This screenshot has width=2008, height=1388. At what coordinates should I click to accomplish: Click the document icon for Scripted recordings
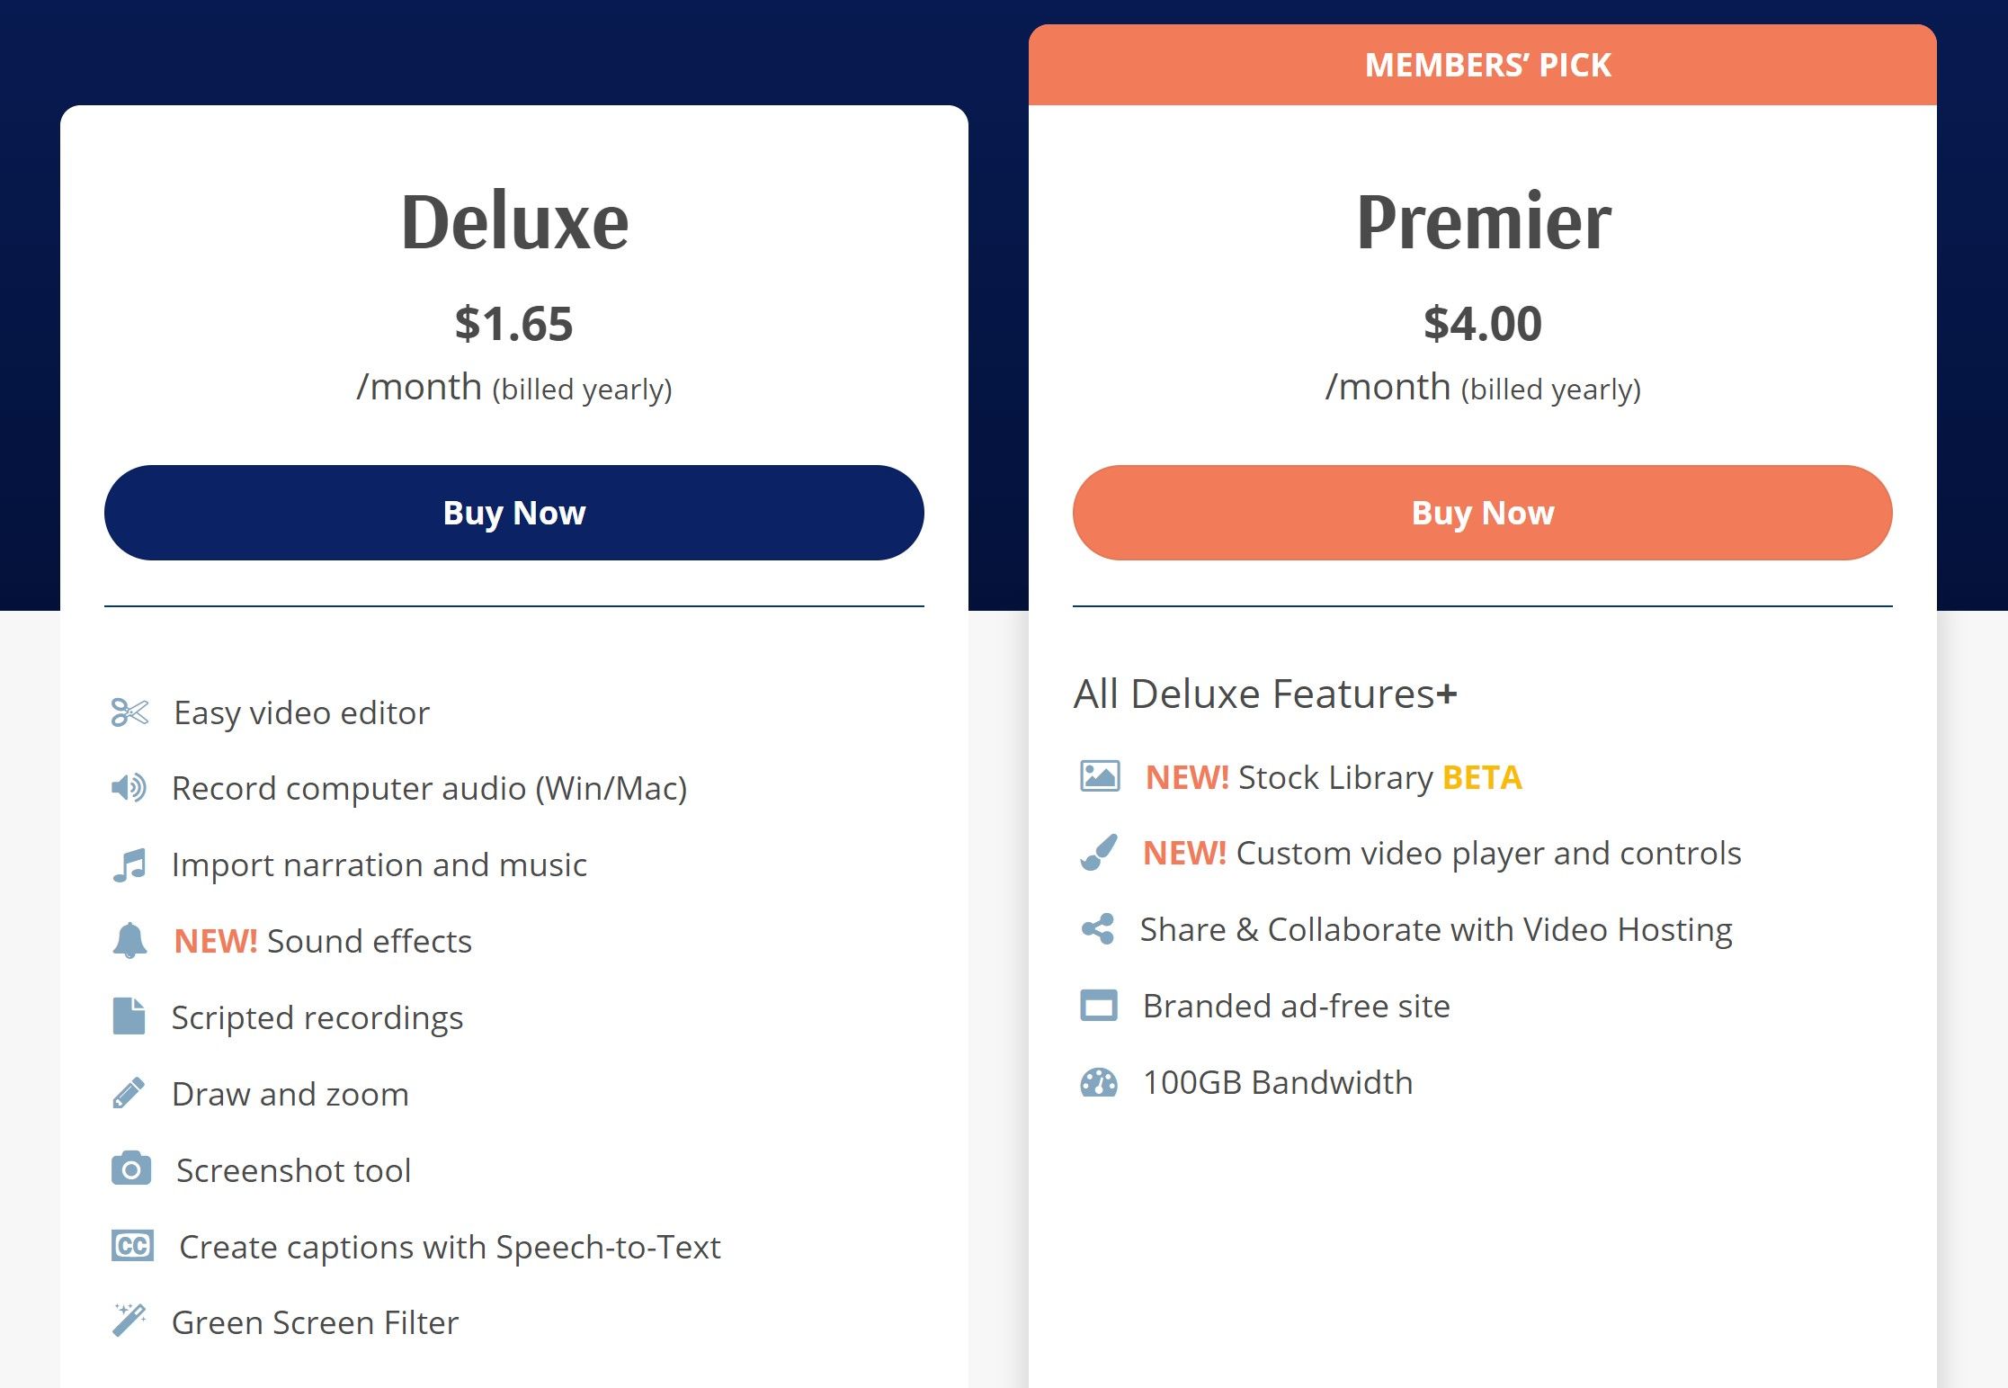[x=129, y=1016]
